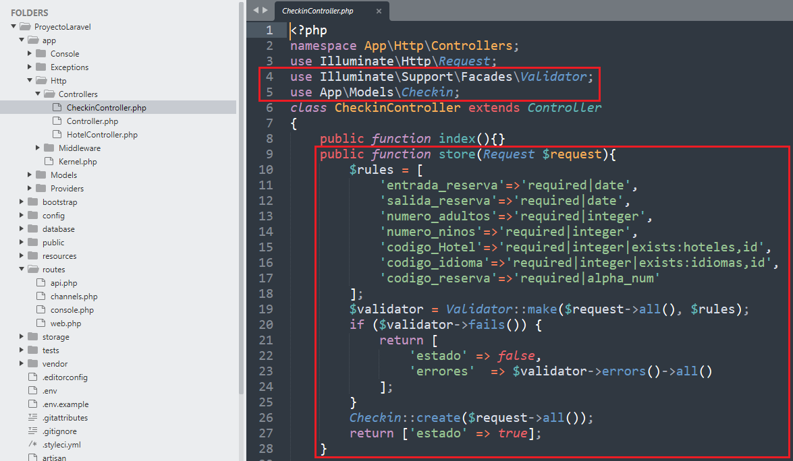Open the Controller.php file
The height and width of the screenshot is (461, 793).
pos(92,121)
